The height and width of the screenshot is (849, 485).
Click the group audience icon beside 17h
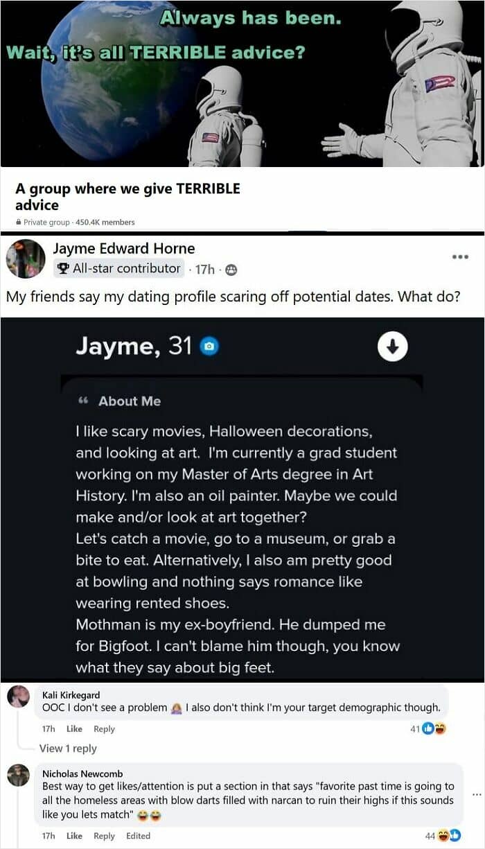pyautogui.click(x=231, y=269)
